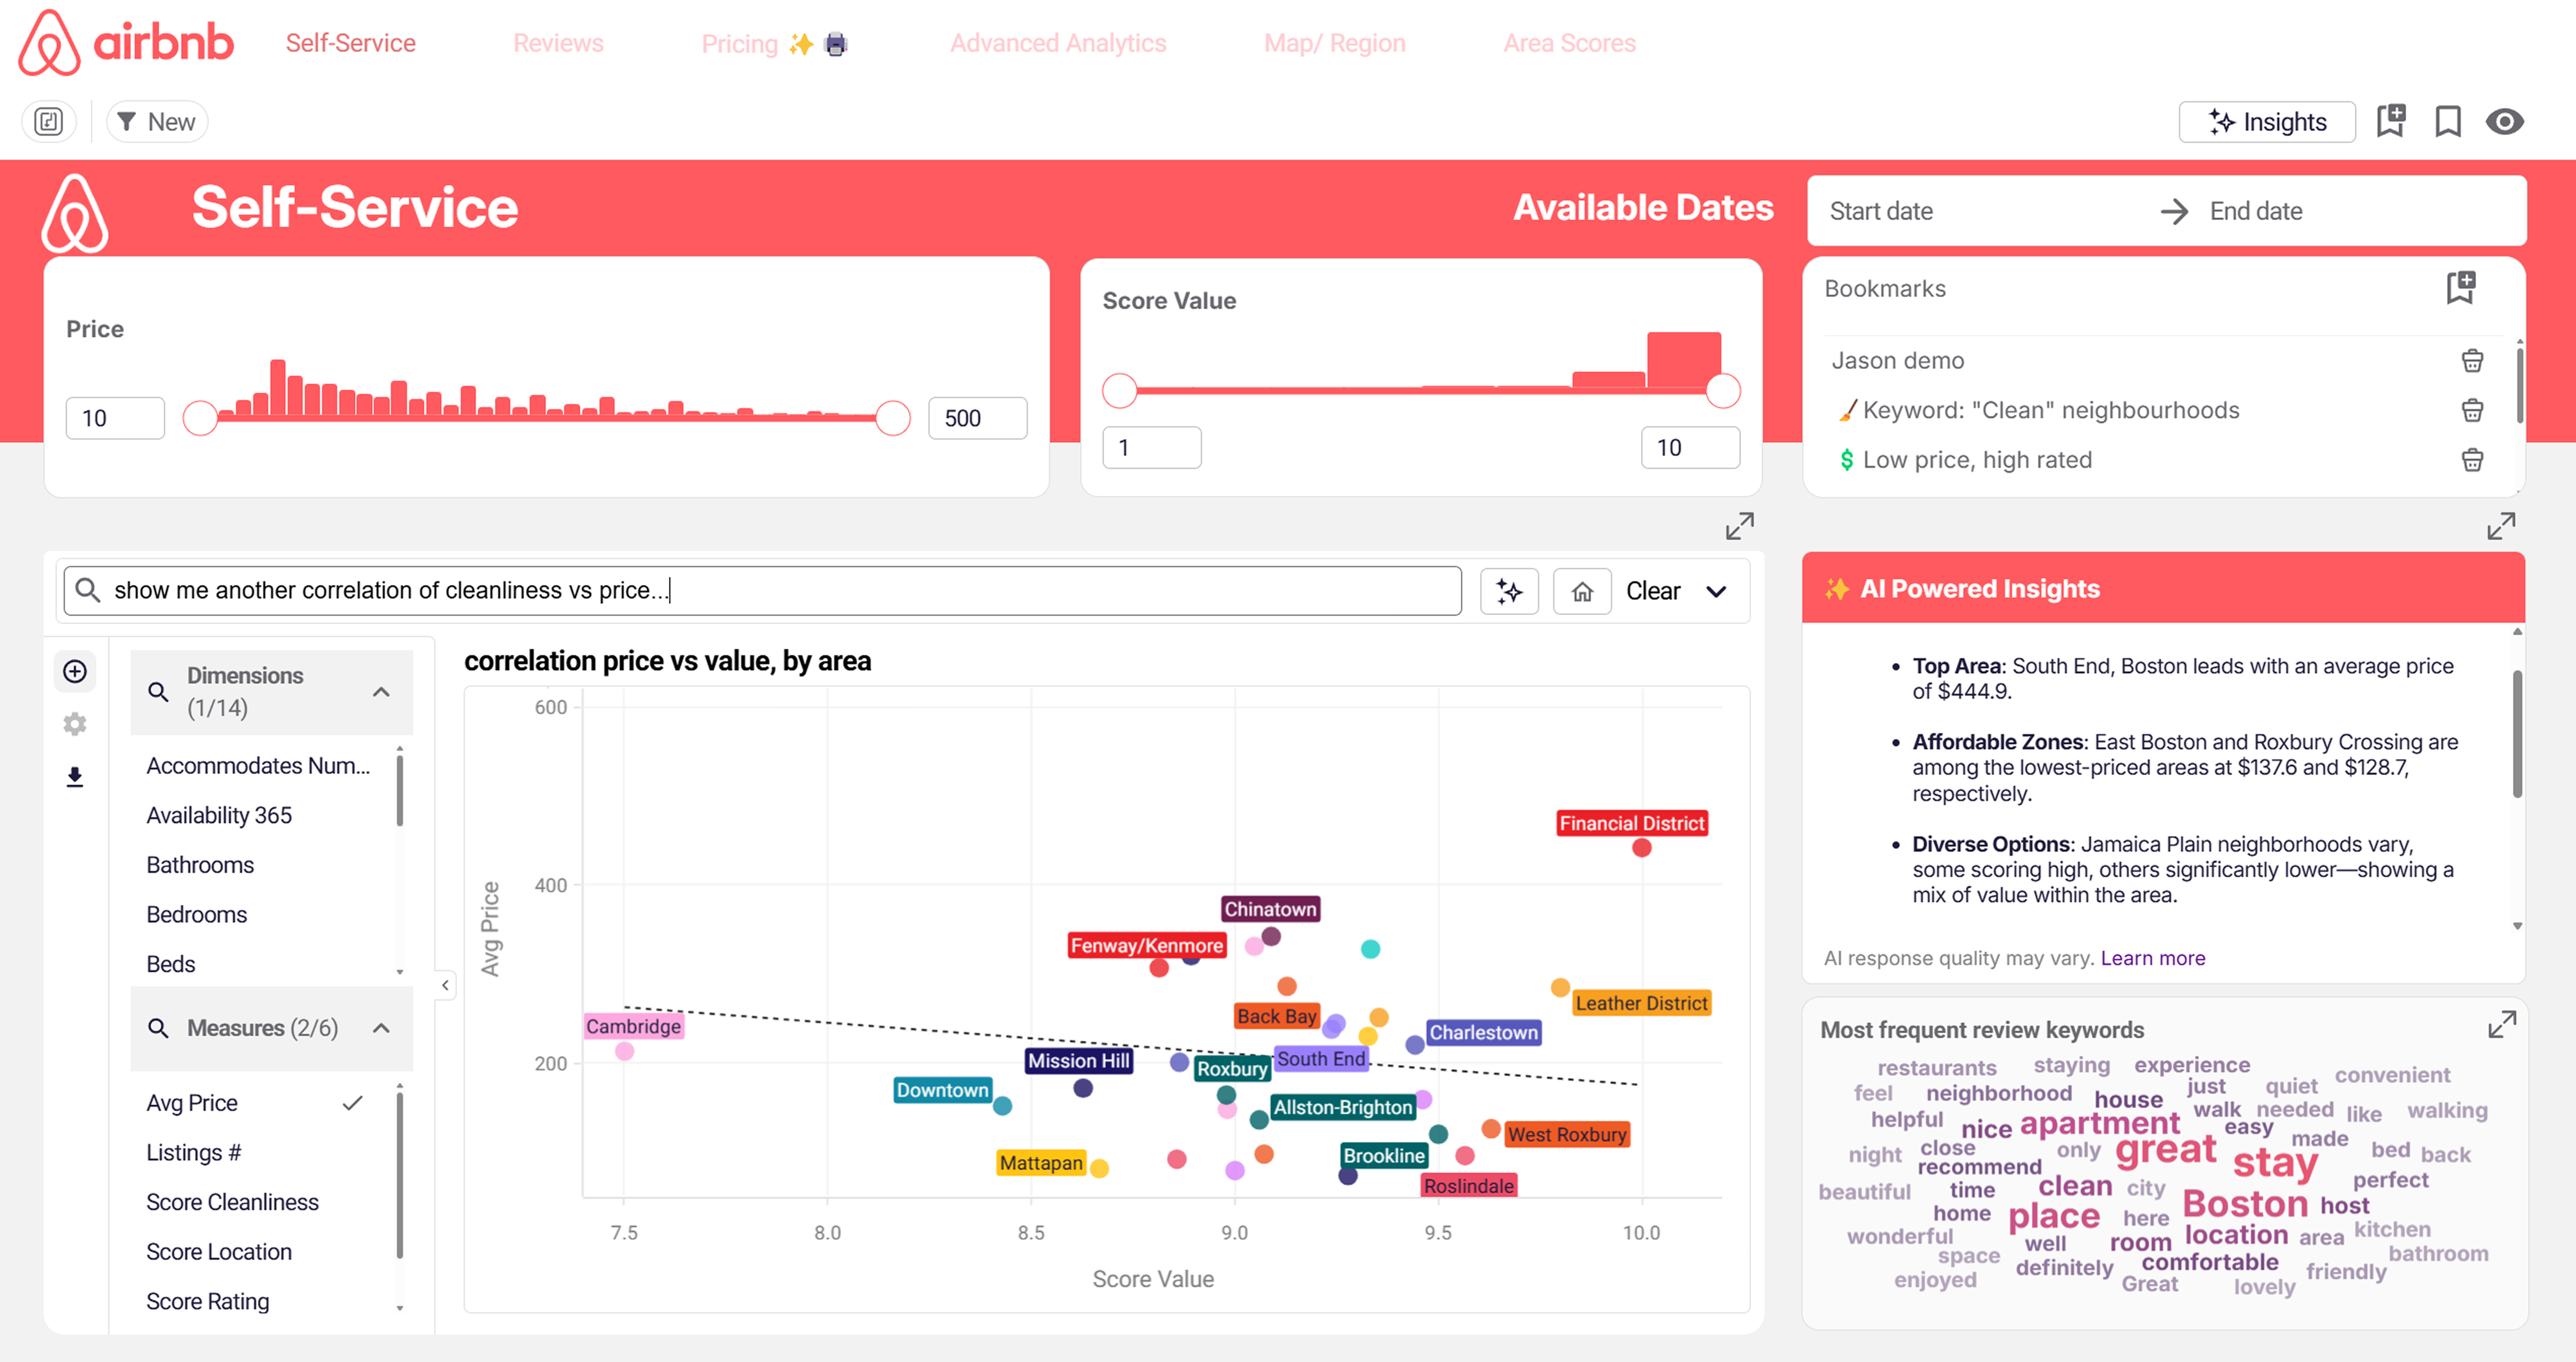Screen dimensions: 2576x1362
Task: Open the End date picker
Action: tap(2256, 211)
